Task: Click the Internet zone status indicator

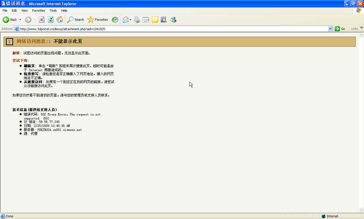Action: coord(330,216)
